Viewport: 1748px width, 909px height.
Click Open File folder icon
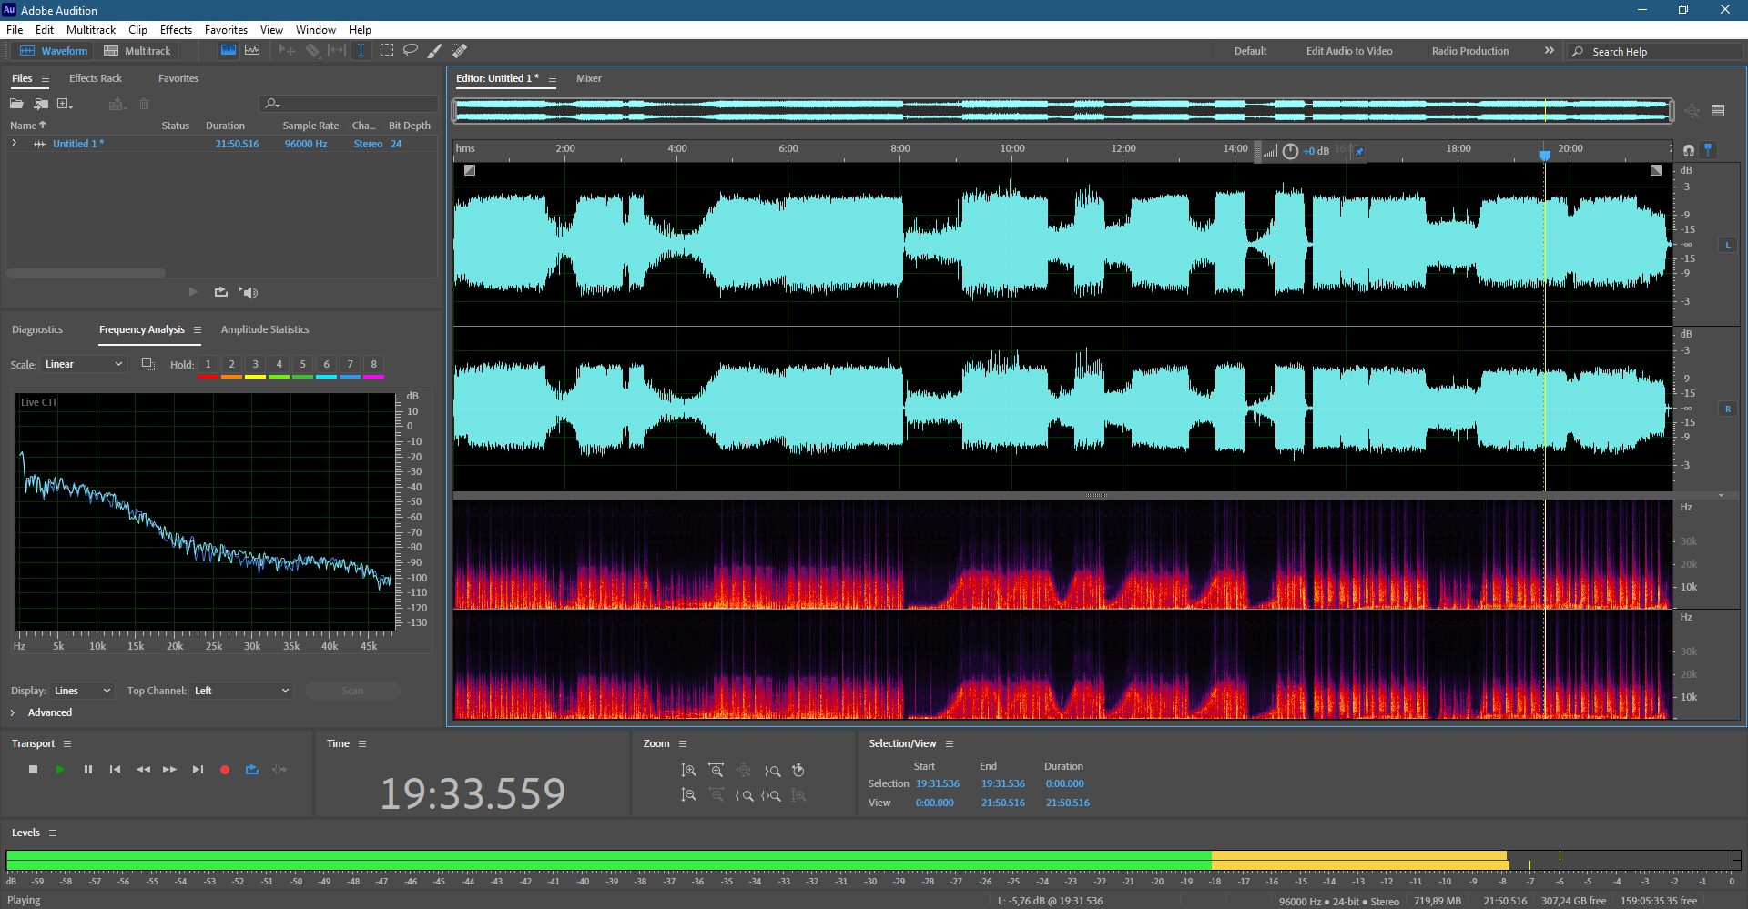click(x=16, y=104)
